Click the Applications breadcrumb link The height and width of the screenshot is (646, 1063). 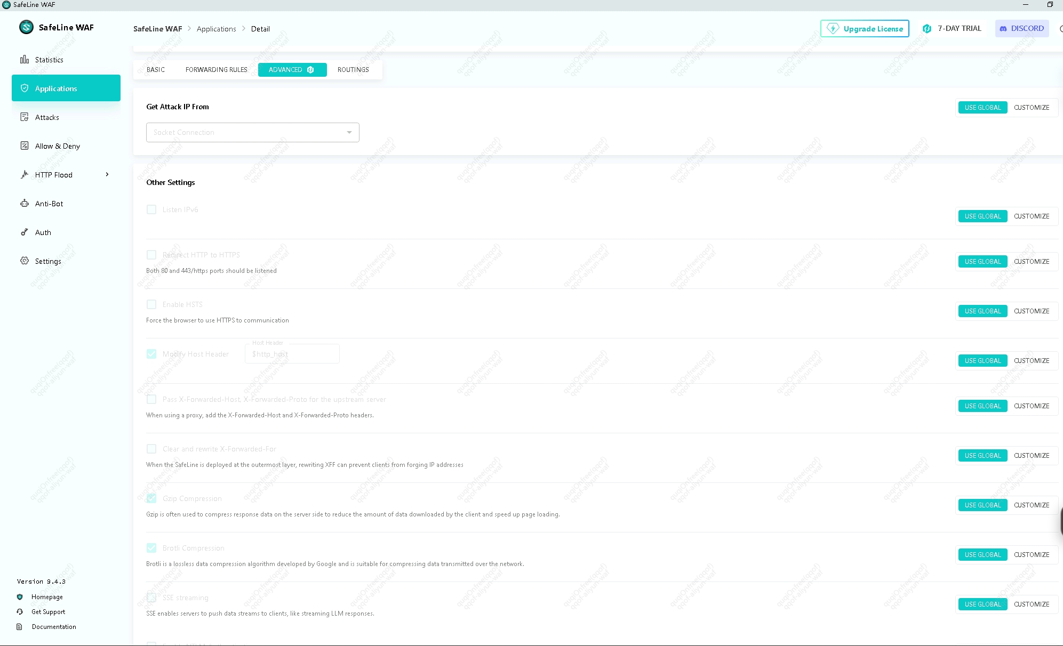point(216,29)
